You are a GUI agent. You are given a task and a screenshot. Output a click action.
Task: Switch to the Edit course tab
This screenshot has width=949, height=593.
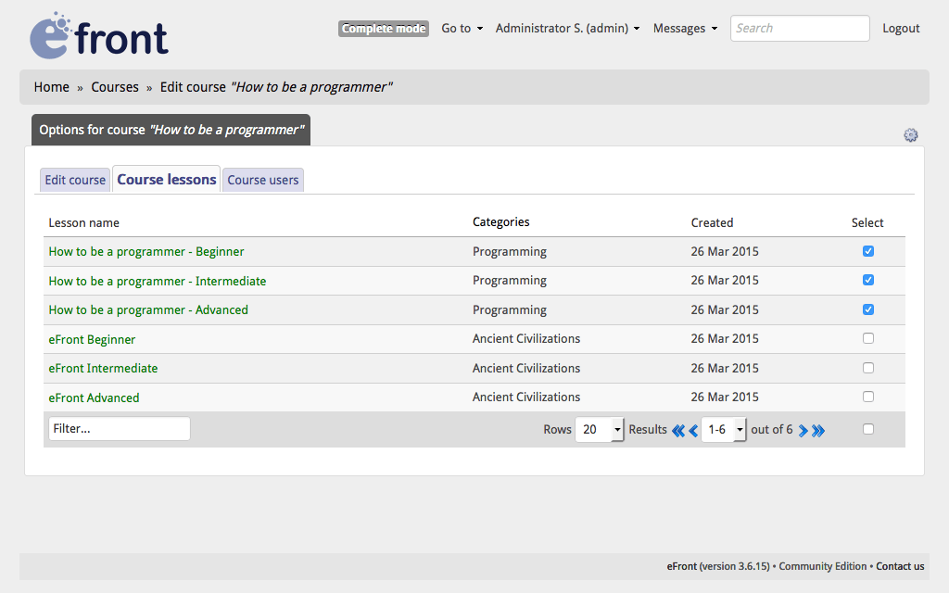(75, 180)
